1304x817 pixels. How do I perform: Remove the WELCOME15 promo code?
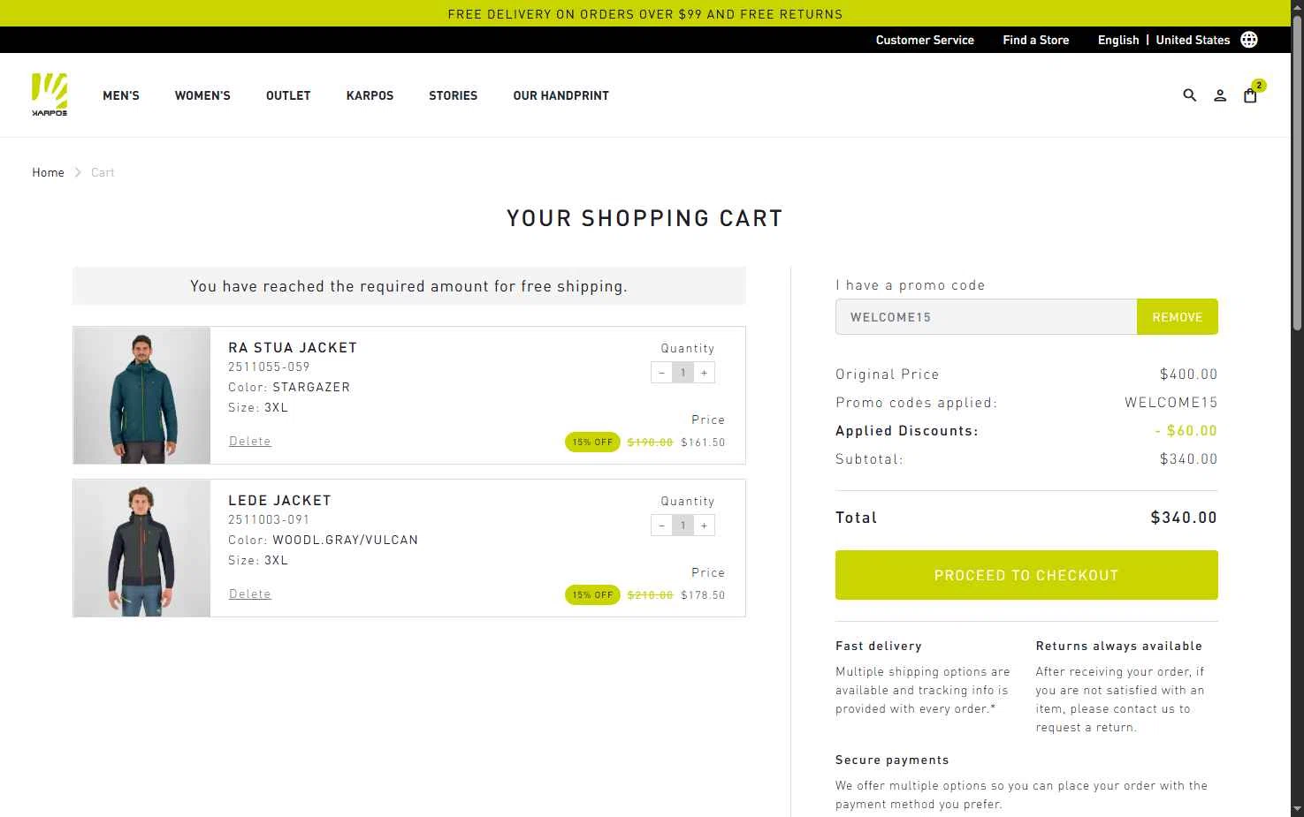pyautogui.click(x=1177, y=317)
